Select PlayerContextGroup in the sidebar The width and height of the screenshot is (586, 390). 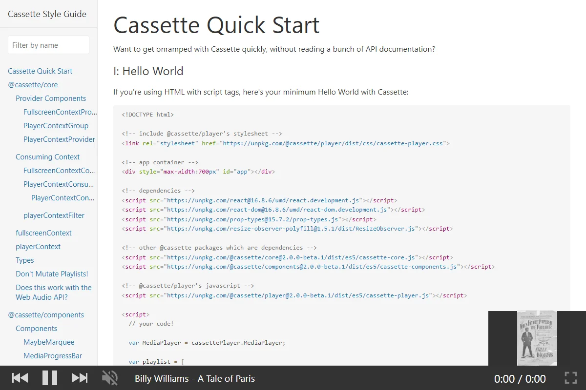56,125
